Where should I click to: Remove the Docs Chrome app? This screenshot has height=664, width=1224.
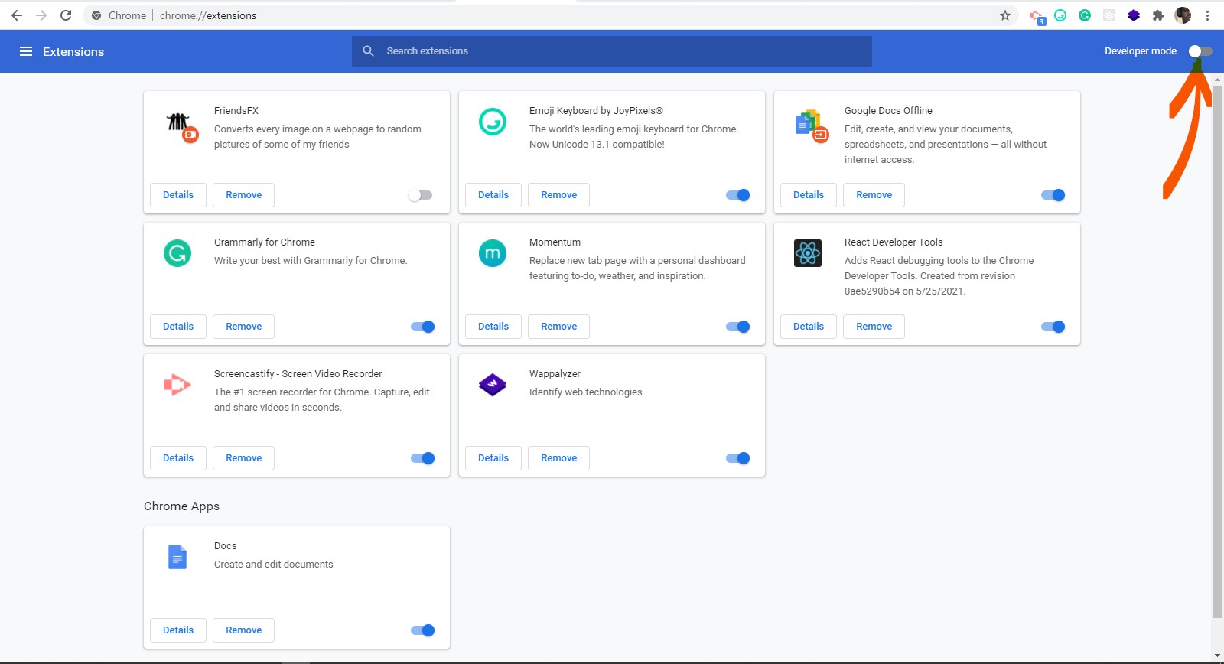click(244, 630)
